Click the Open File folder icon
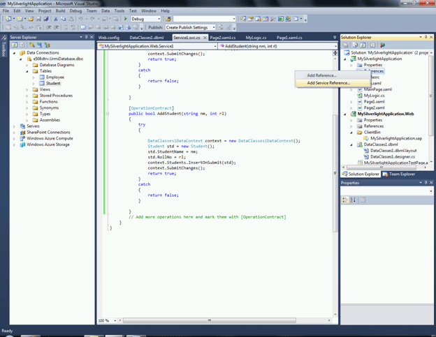Image resolution: width=436 pixels, height=337 pixels. point(31,19)
